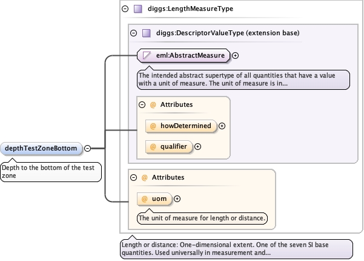Expand the eml:AbstractMeasure element

[236, 55]
